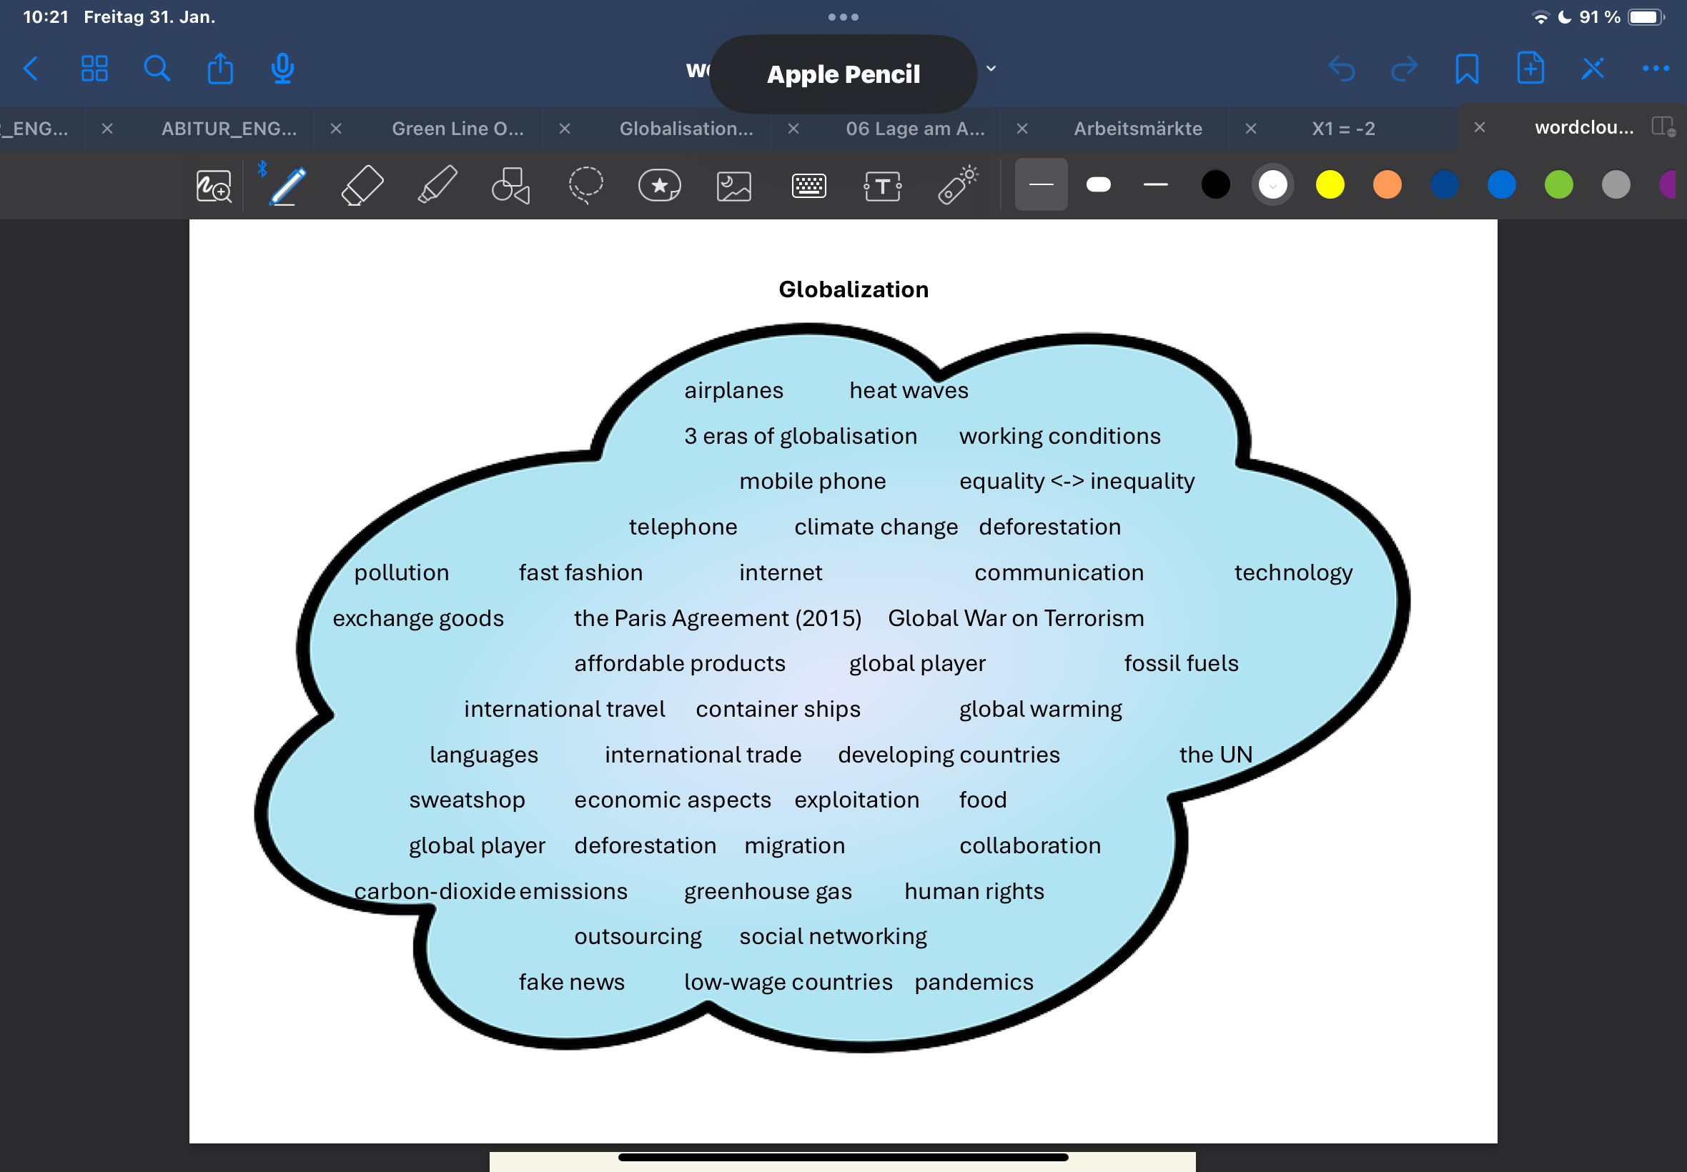
Task: Pick the yellow color swatch
Action: 1330,185
